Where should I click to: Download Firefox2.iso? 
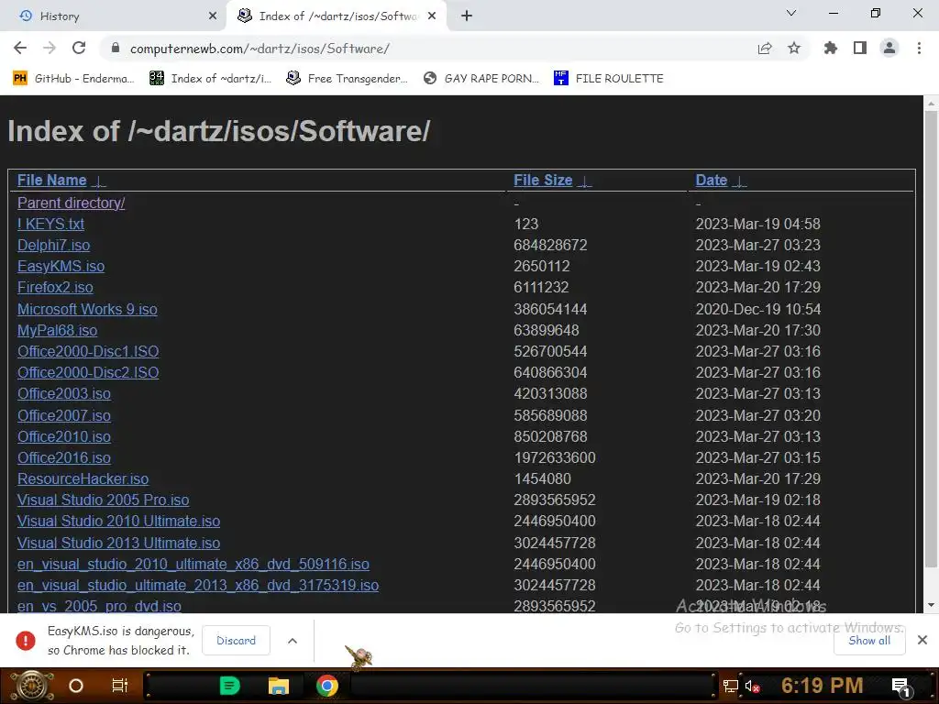pyautogui.click(x=55, y=287)
